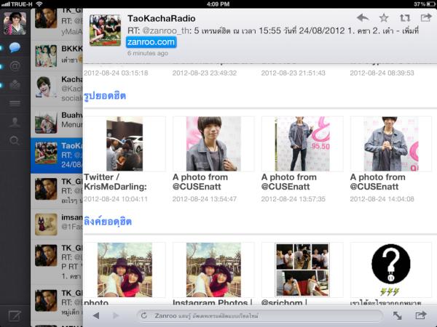The image size is (437, 327).
Task: Open the profile person icon in sidebar
Action: click(x=15, y=122)
